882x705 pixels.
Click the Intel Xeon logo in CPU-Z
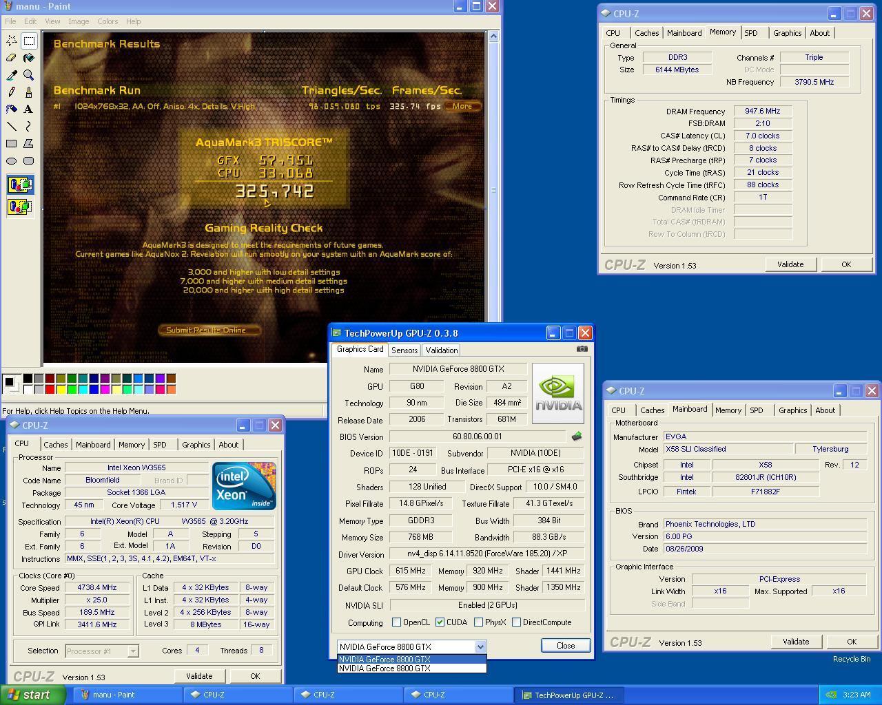coord(244,486)
